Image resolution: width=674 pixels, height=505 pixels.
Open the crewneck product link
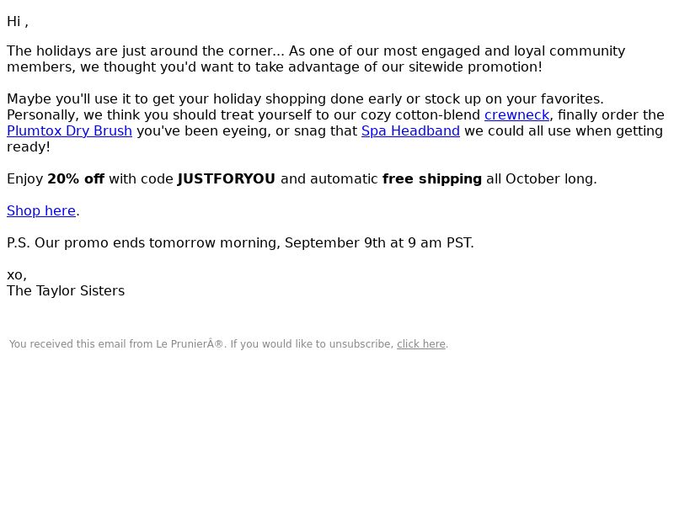(x=516, y=115)
